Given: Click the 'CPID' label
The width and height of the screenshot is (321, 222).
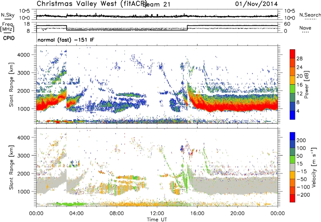Looking at the screenshot, I should (9, 38).
